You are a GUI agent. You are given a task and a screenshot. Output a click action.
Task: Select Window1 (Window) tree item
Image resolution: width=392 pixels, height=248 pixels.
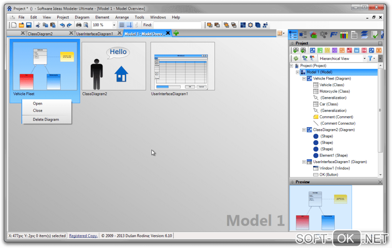point(334,168)
